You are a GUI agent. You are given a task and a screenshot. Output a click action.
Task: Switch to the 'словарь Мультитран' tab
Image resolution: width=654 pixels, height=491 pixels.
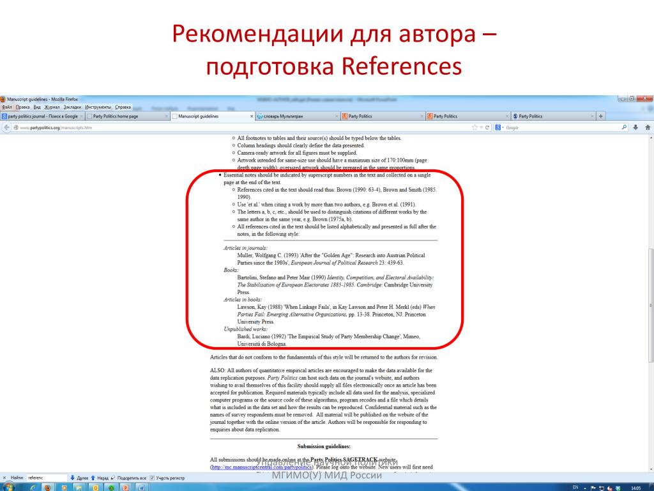(x=294, y=116)
